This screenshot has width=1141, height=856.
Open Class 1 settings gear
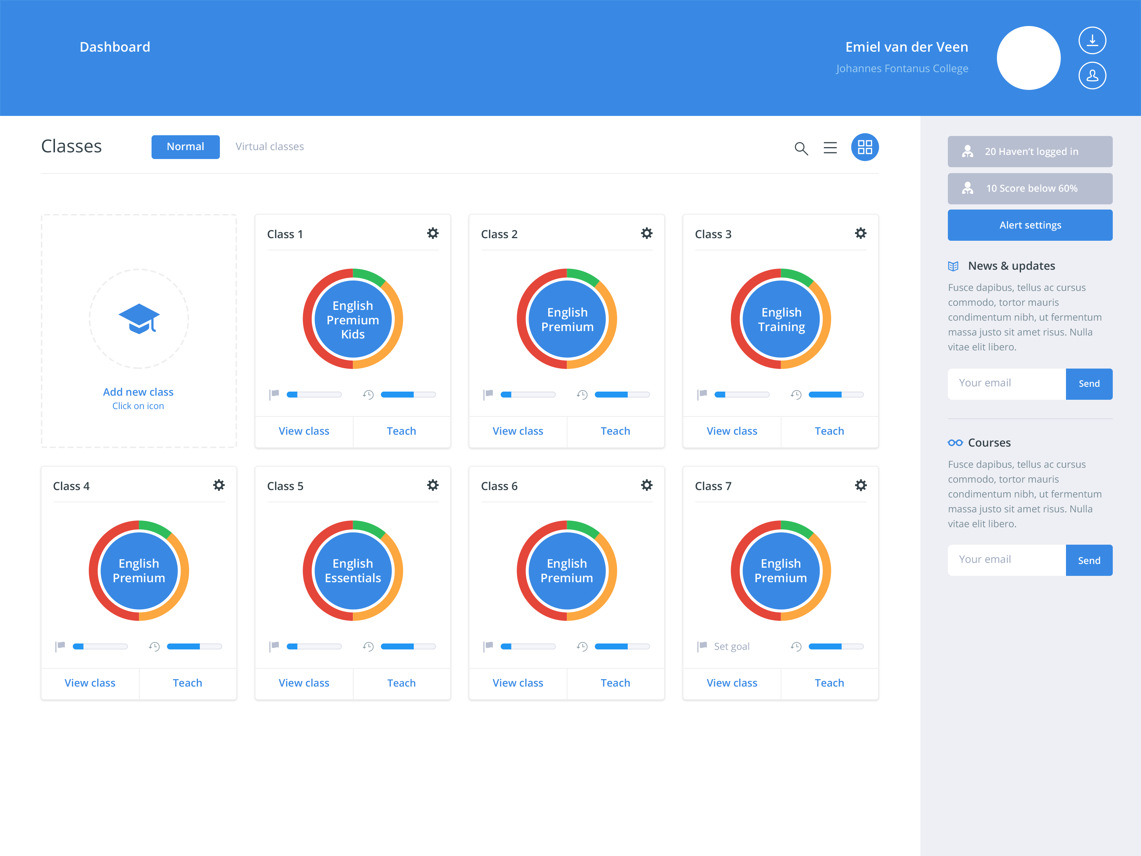pyautogui.click(x=433, y=233)
